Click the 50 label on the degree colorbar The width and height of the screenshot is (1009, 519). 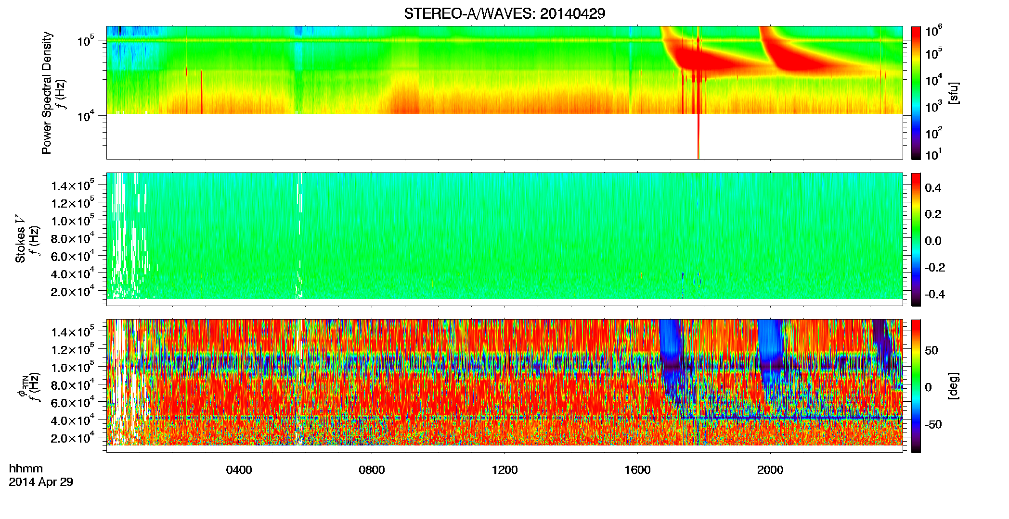click(931, 350)
